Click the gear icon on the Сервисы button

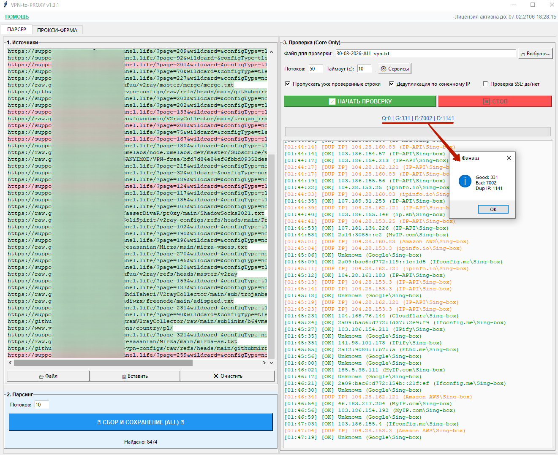pyautogui.click(x=384, y=69)
